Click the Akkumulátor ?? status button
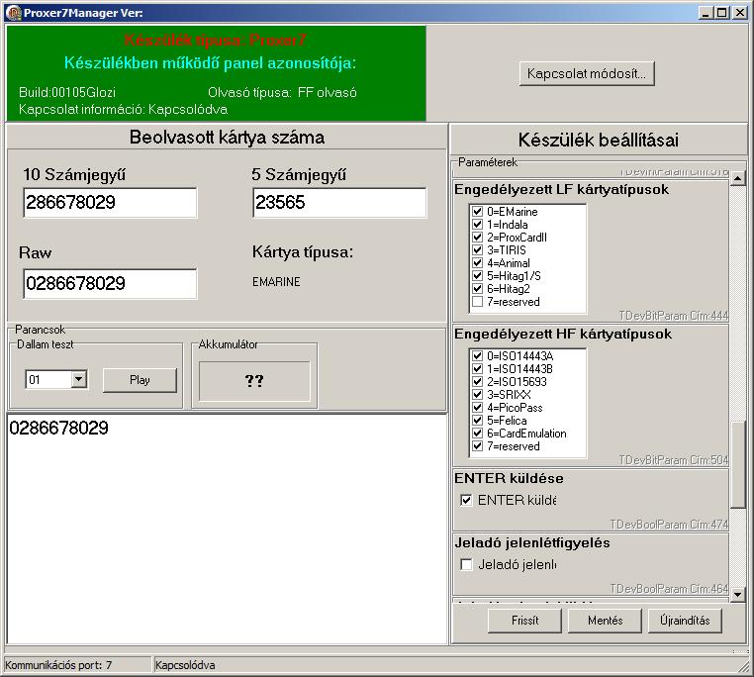This screenshot has height=677, width=754. click(x=254, y=381)
